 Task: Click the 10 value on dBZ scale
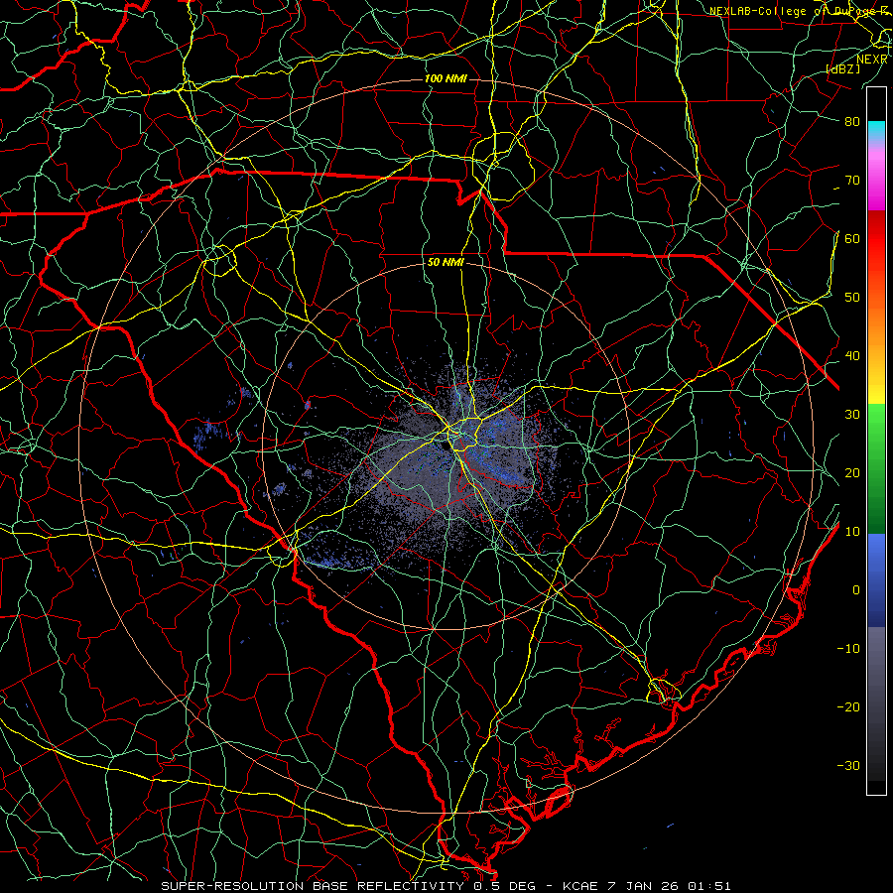(852, 532)
